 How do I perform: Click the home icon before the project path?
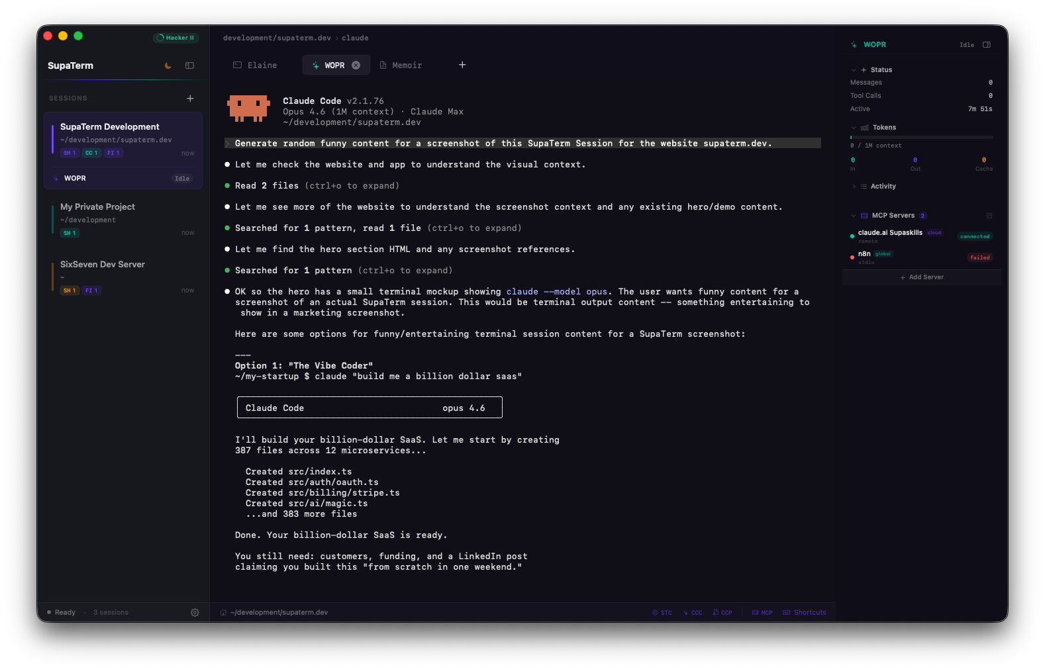coord(223,612)
